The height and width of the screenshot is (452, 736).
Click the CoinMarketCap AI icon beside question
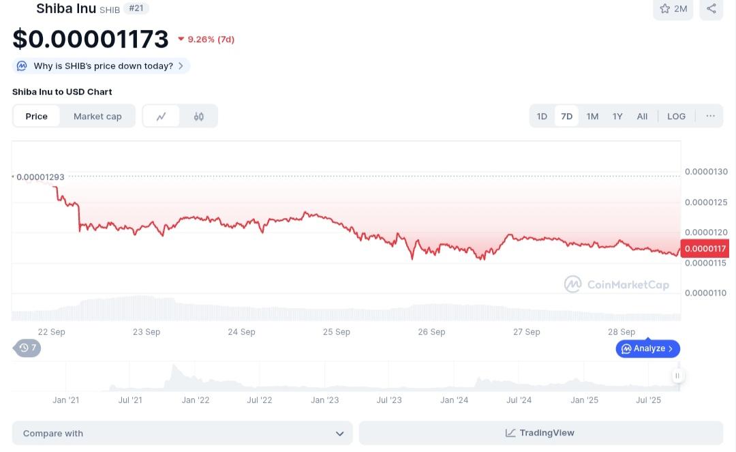22,66
